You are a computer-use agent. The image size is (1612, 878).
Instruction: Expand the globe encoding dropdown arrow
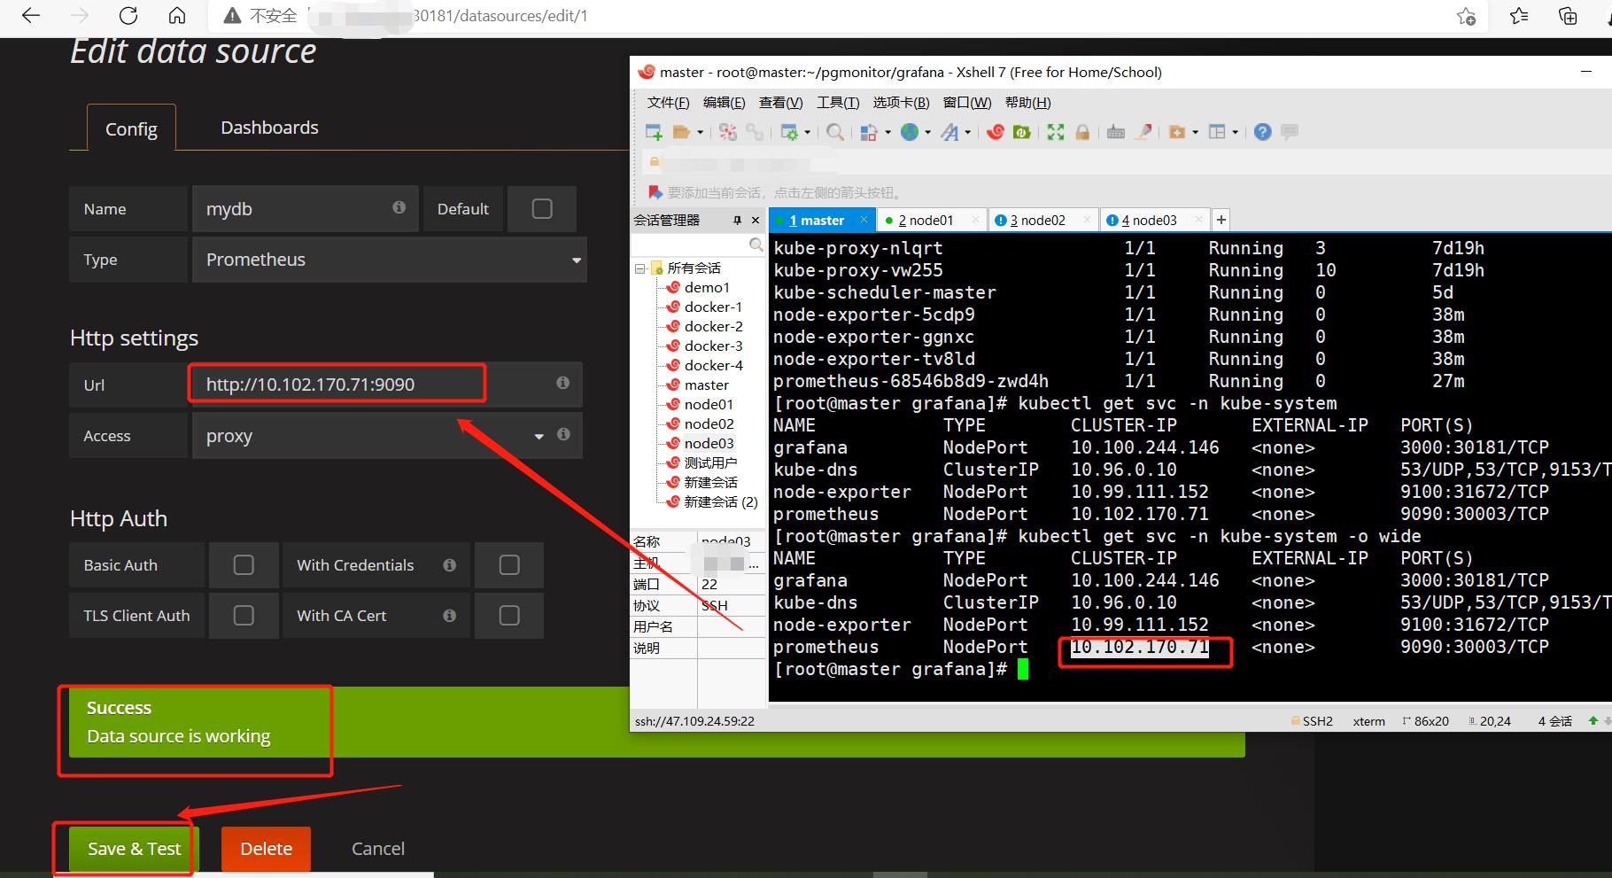click(928, 133)
